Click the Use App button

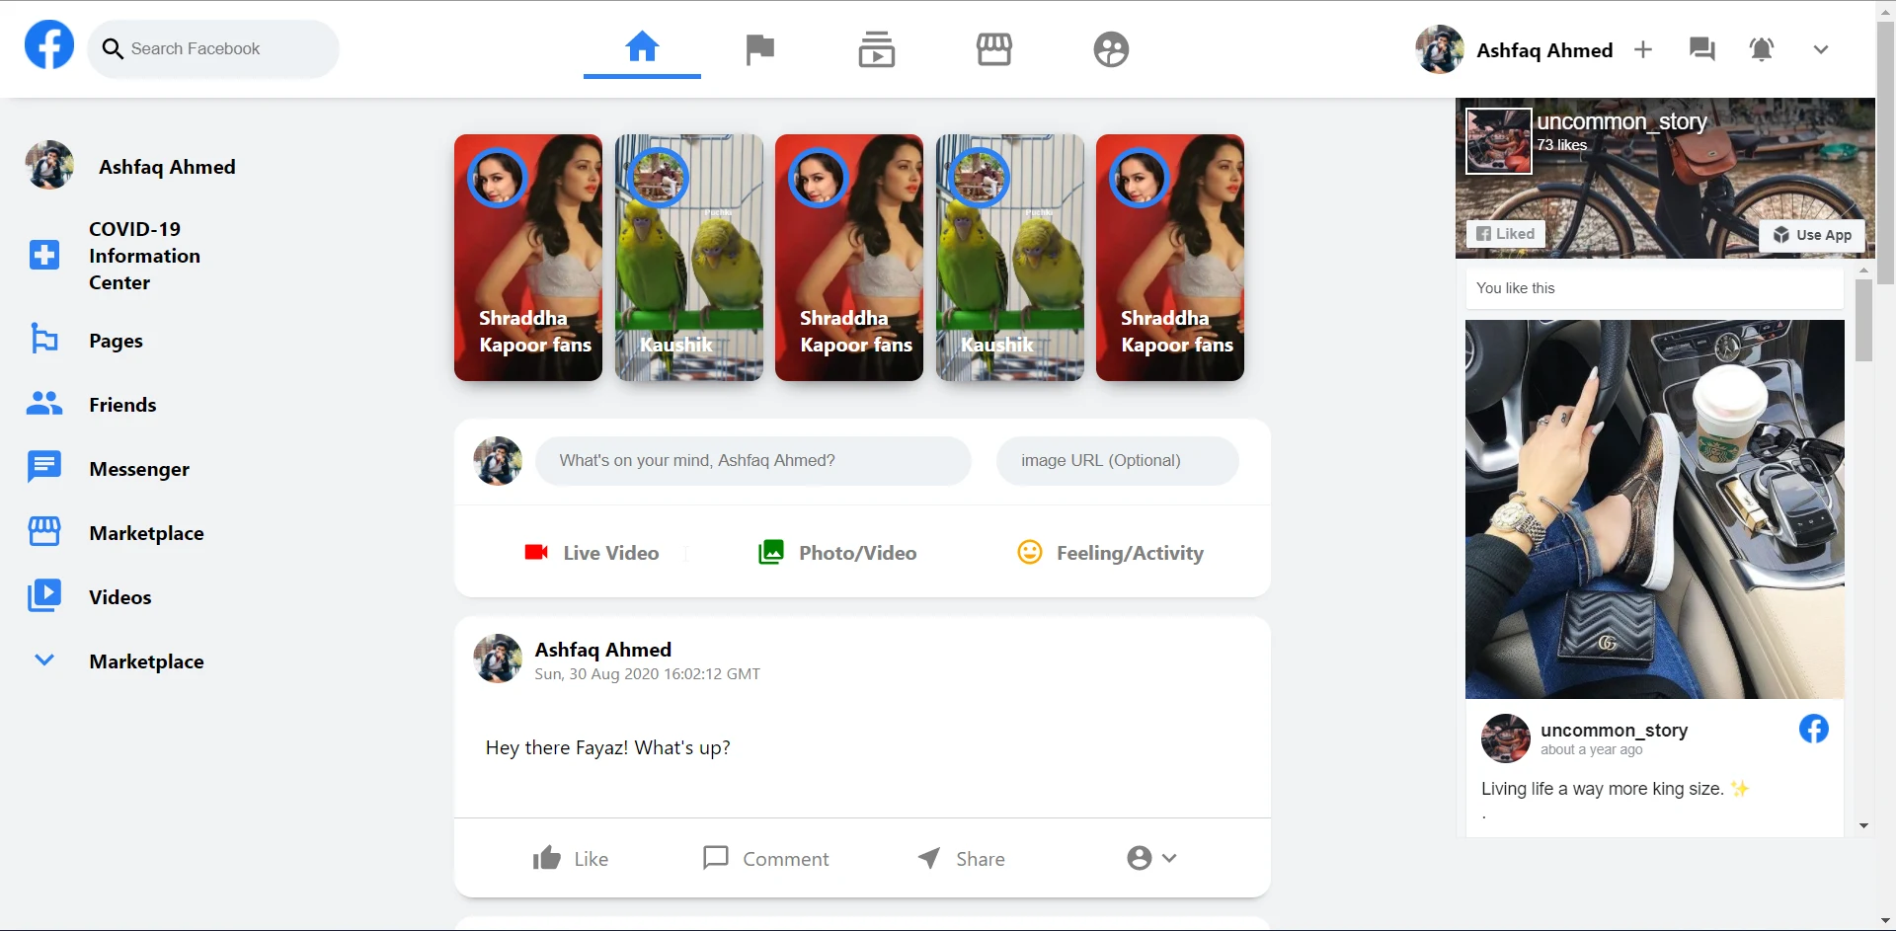1812,235
